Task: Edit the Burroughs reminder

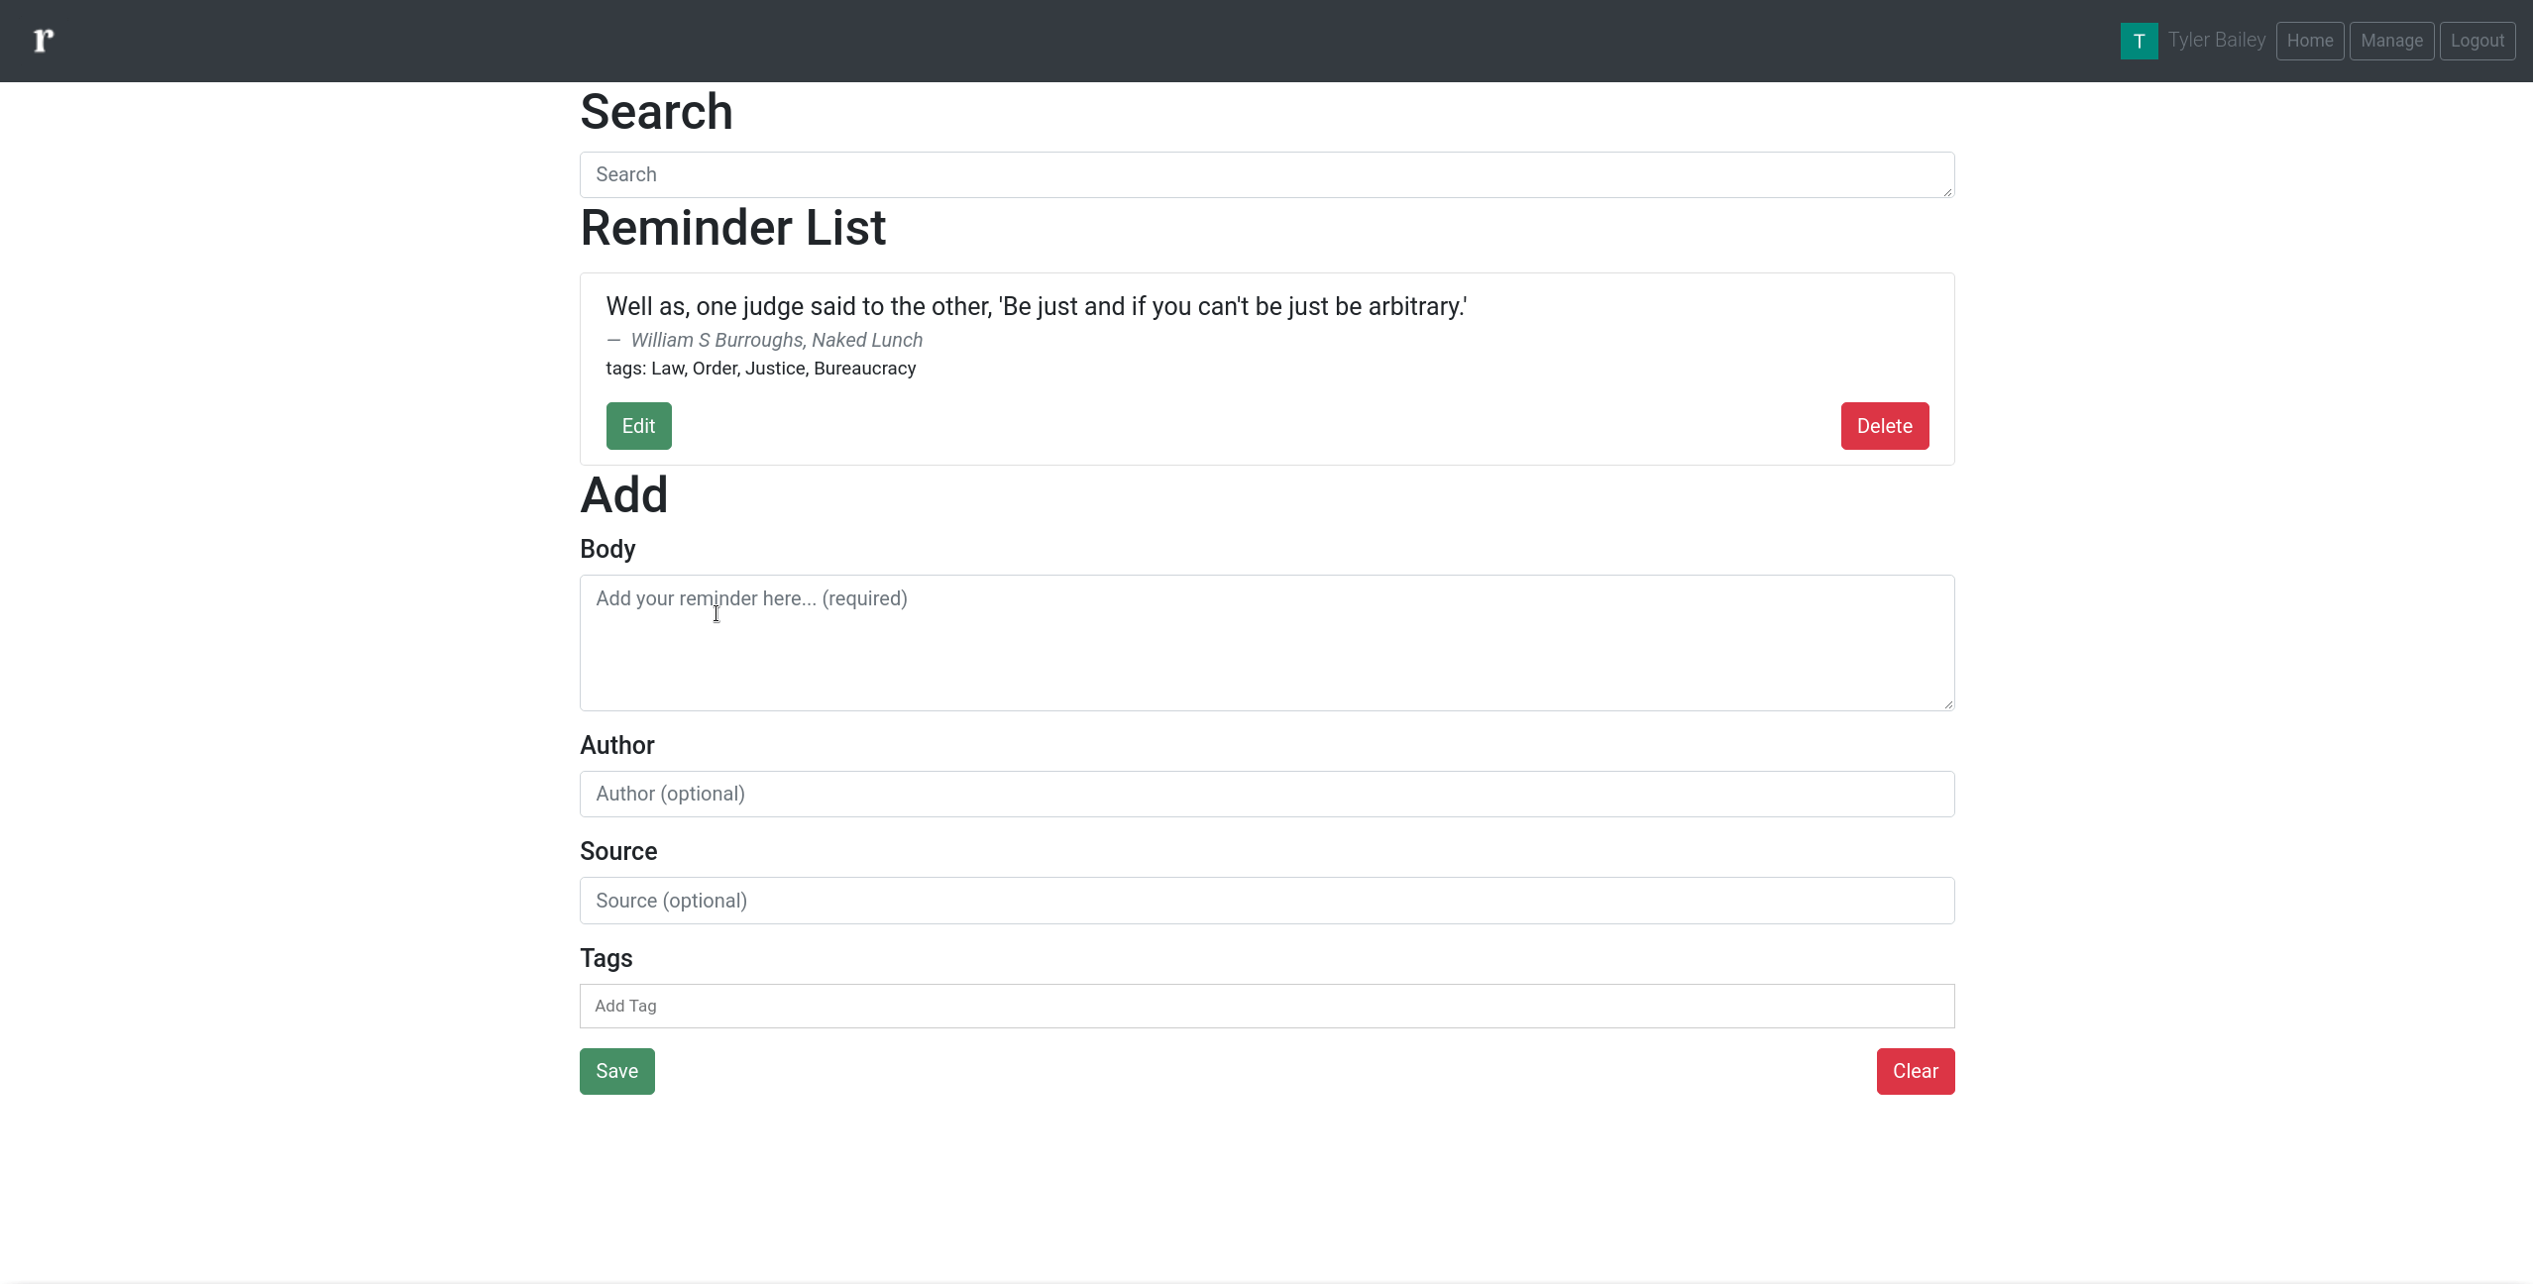Action: (638, 426)
